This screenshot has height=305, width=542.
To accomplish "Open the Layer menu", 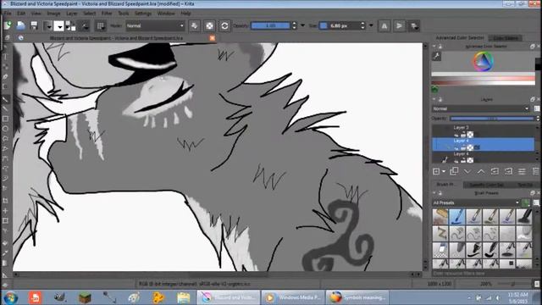I will [x=72, y=14].
